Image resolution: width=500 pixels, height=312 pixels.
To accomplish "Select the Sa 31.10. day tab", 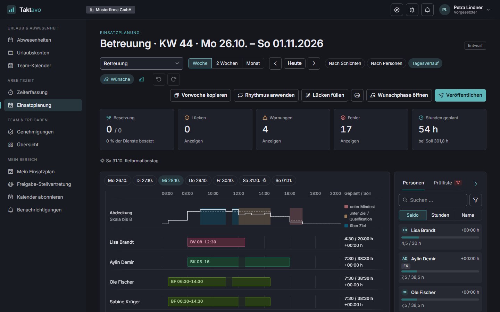I will (255, 181).
